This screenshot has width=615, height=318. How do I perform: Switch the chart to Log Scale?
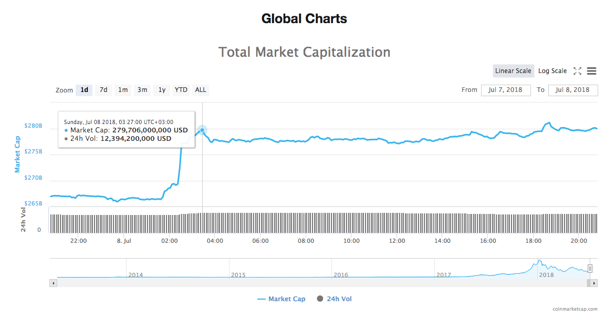(x=551, y=70)
